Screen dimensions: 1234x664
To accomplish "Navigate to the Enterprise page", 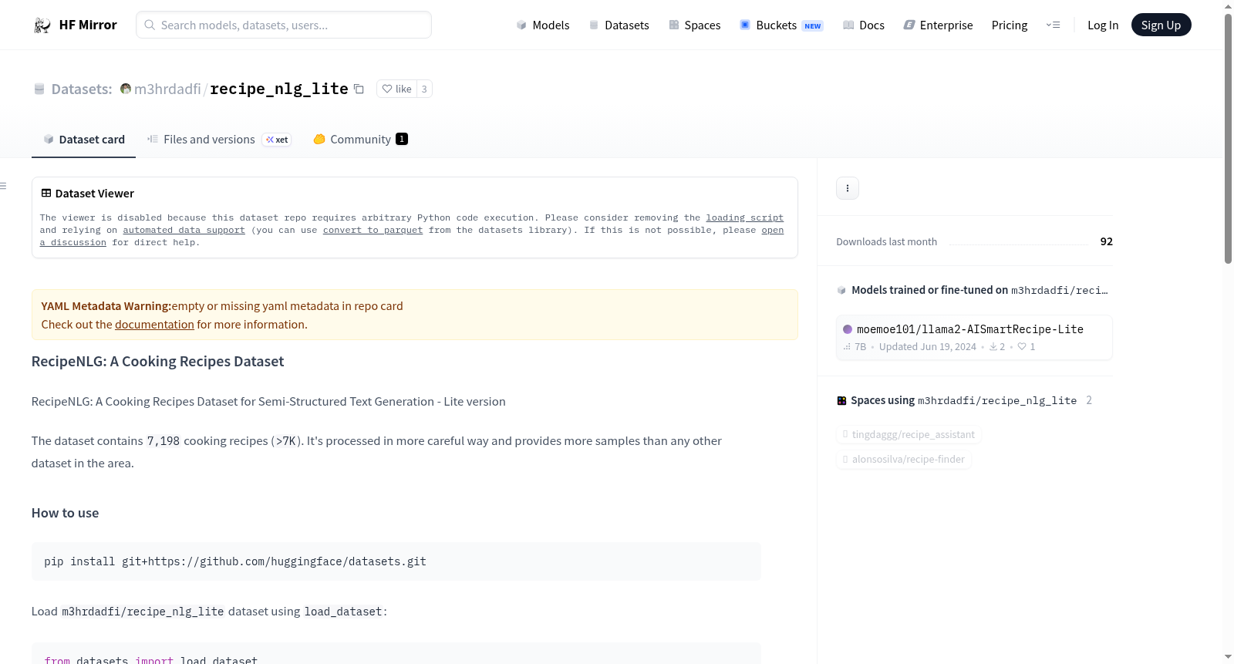I will (x=938, y=25).
